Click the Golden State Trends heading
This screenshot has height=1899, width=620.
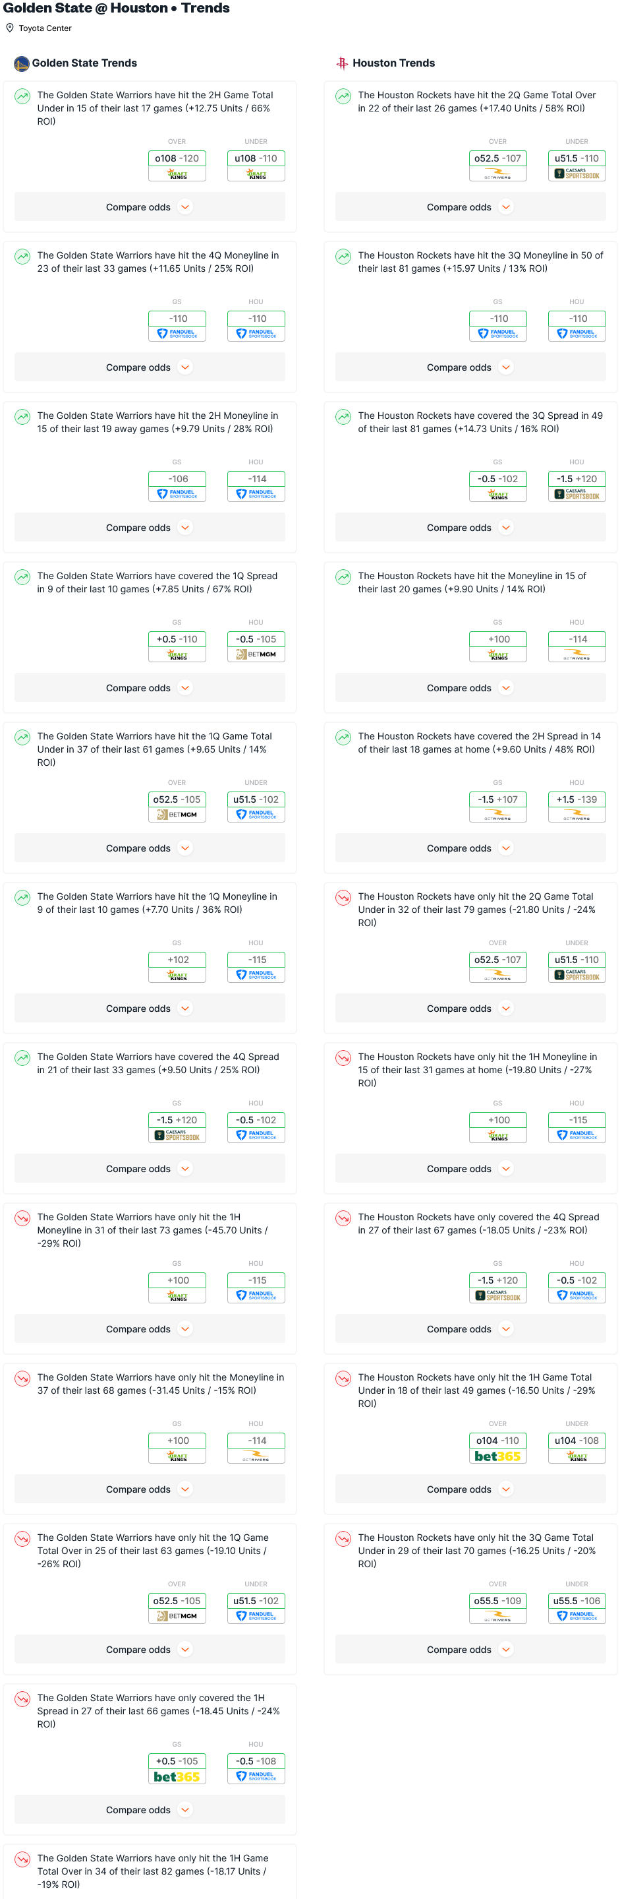coord(84,63)
